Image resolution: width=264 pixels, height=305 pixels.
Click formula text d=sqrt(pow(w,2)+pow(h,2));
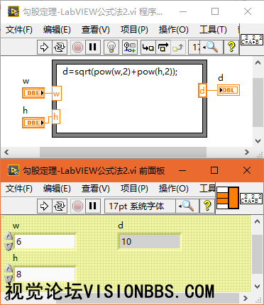pos(120,71)
